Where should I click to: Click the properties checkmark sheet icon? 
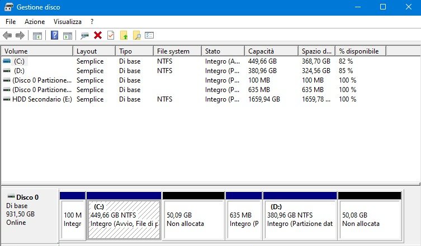[x=111, y=35]
